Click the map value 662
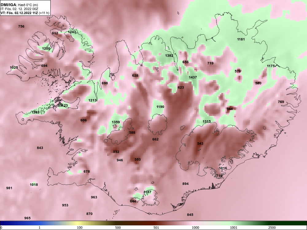307x230 pixels. click(x=155, y=139)
